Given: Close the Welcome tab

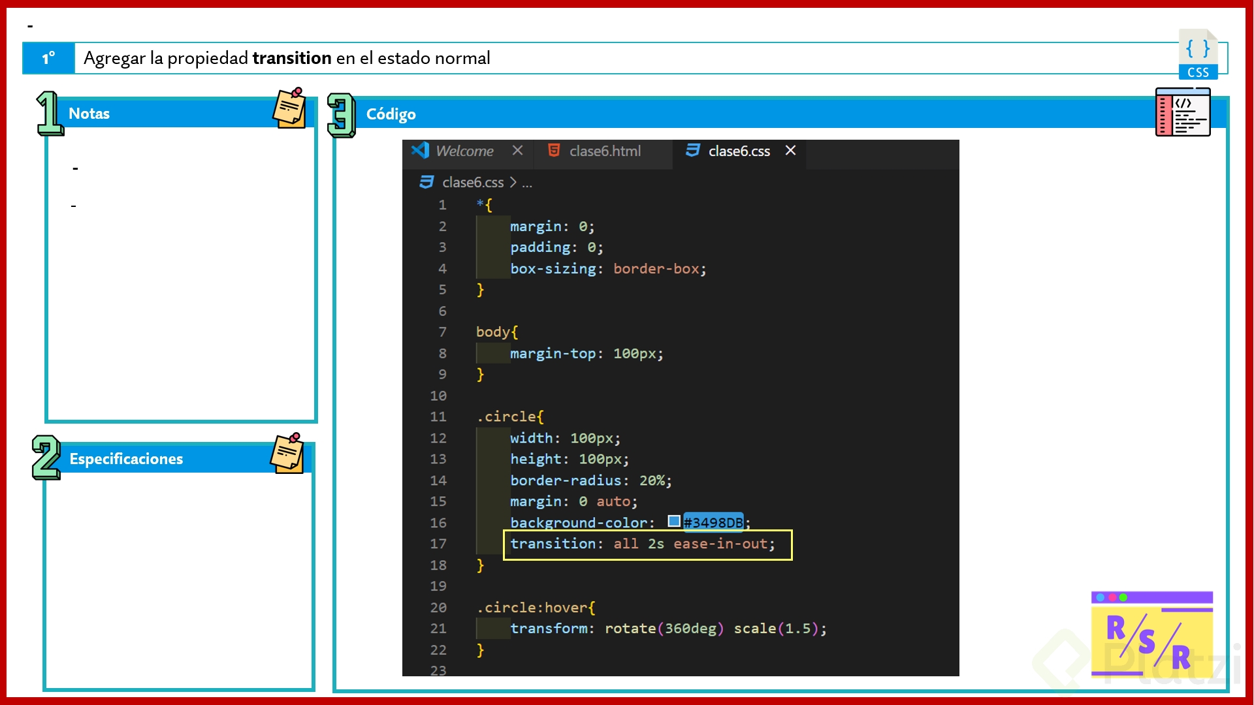Looking at the screenshot, I should pyautogui.click(x=517, y=151).
